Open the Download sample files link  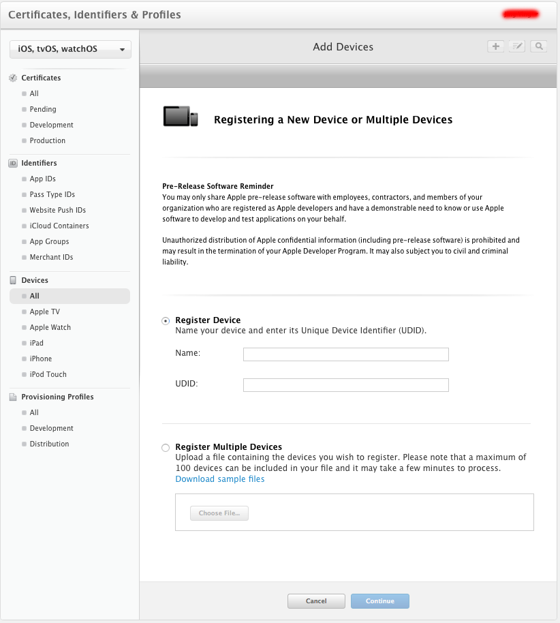[220, 479]
